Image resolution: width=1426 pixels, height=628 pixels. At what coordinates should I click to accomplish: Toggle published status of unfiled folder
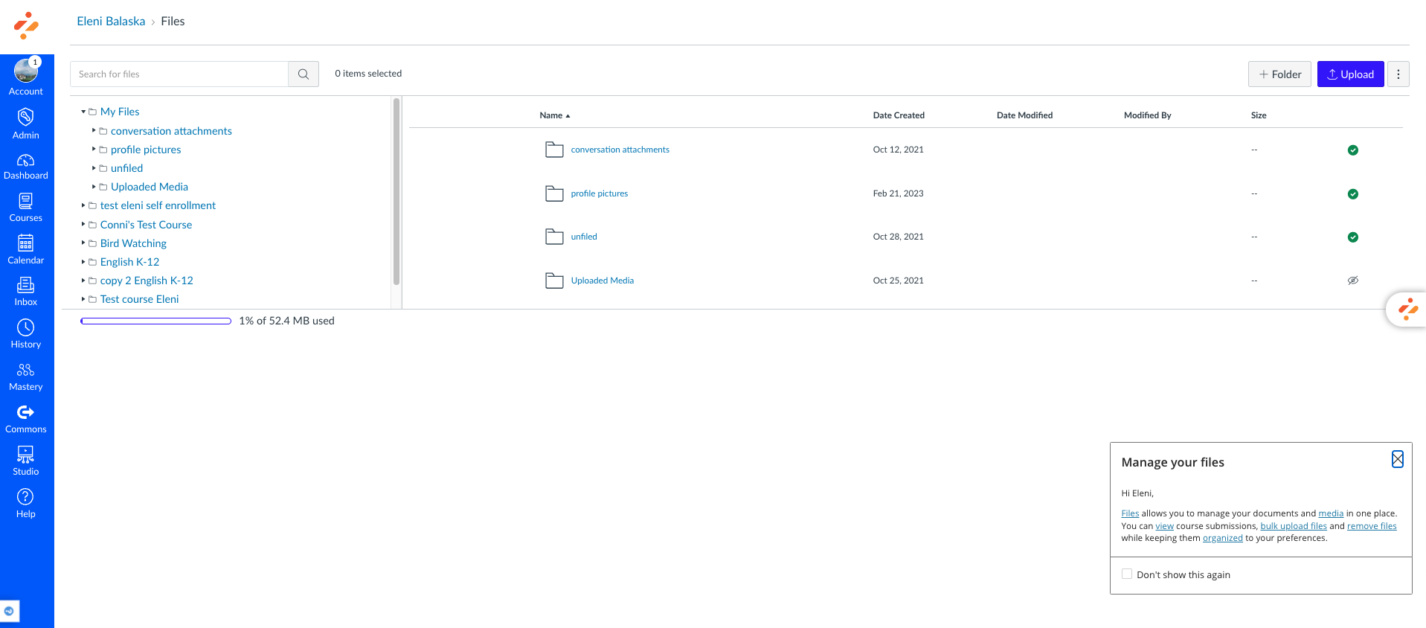tap(1353, 237)
